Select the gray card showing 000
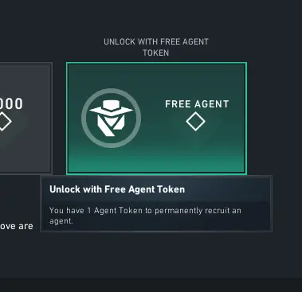Viewport: 302px width, 292px height. tap(25, 118)
